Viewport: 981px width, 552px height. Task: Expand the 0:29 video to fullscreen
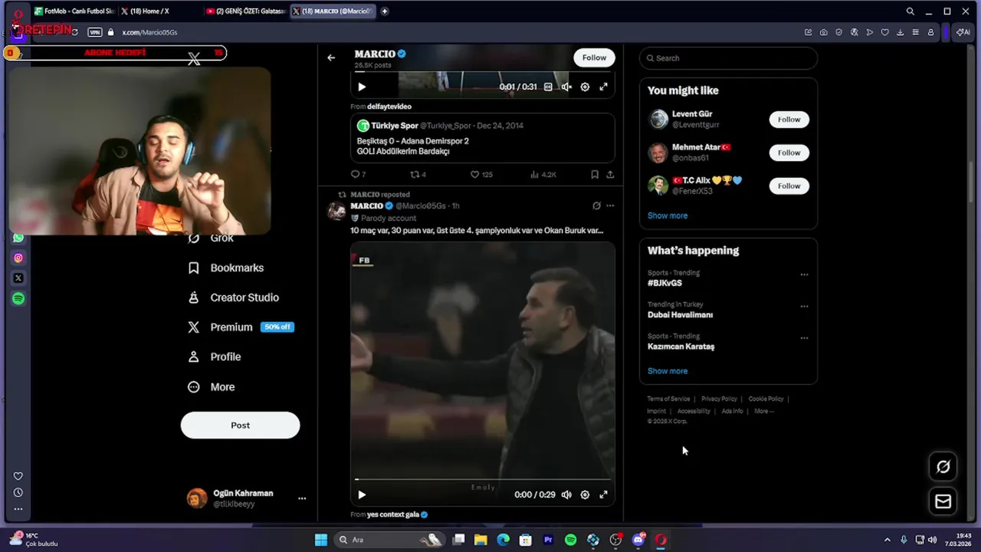[603, 495]
